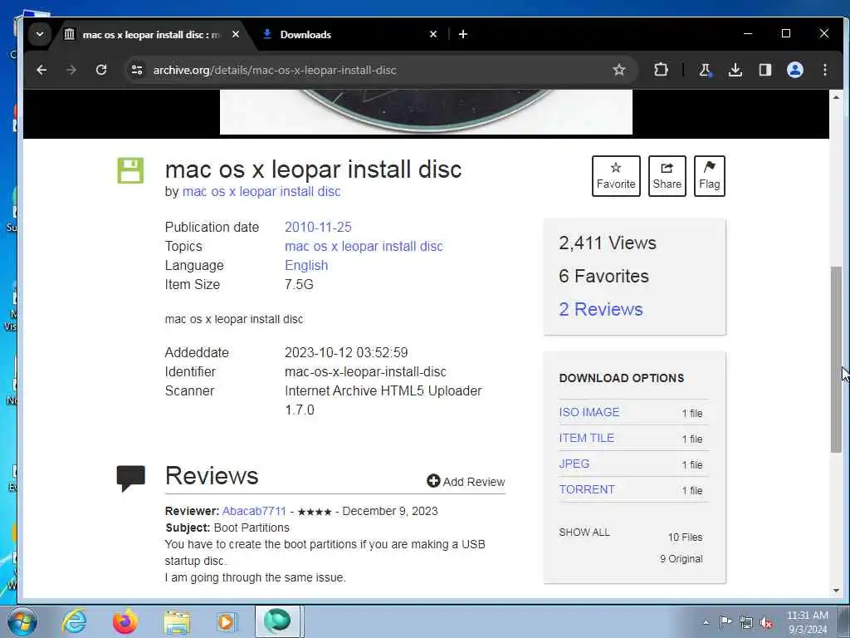View site information icon in address bar
850x638 pixels.
(137, 70)
